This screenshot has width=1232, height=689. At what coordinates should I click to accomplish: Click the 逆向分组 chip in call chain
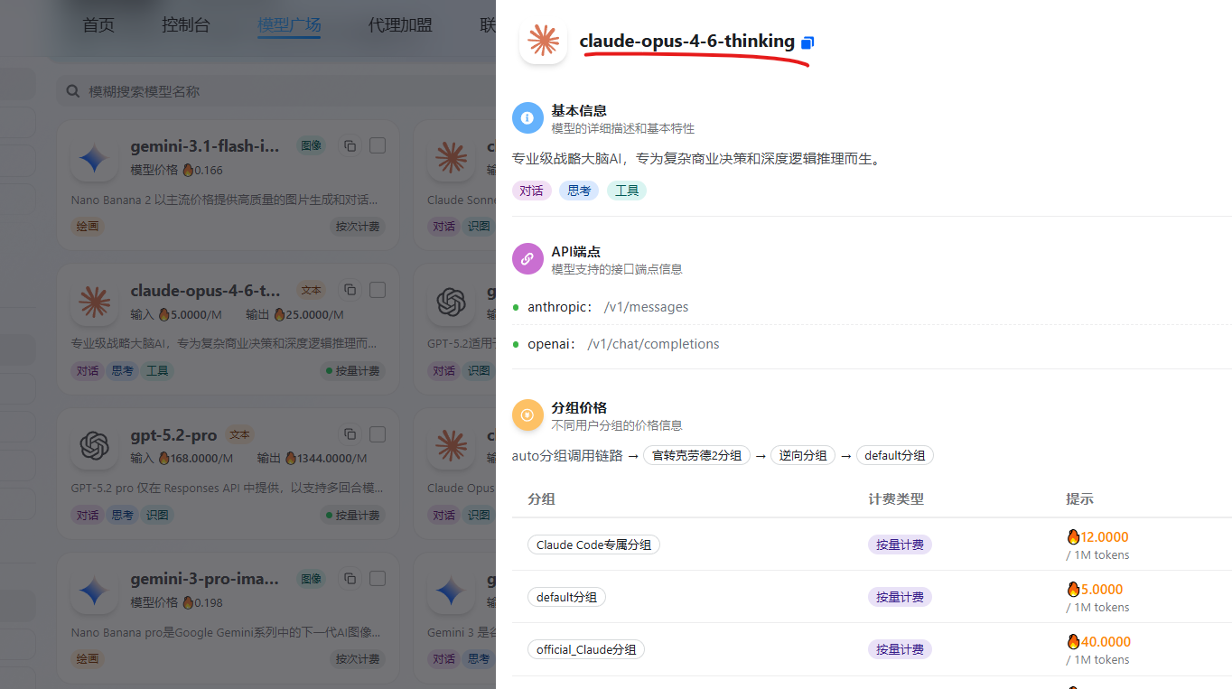tap(803, 455)
